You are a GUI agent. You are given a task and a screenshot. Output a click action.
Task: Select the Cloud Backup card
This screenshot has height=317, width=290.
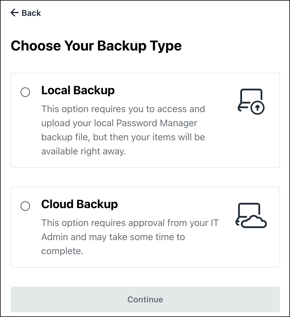(145, 227)
